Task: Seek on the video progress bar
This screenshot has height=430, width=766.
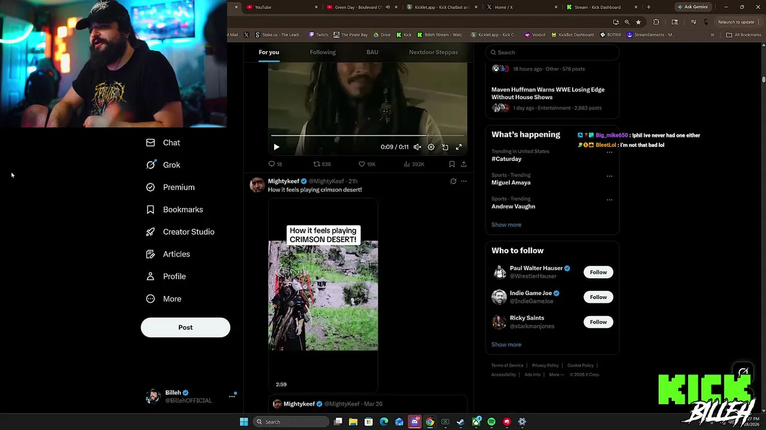Action: click(367, 136)
